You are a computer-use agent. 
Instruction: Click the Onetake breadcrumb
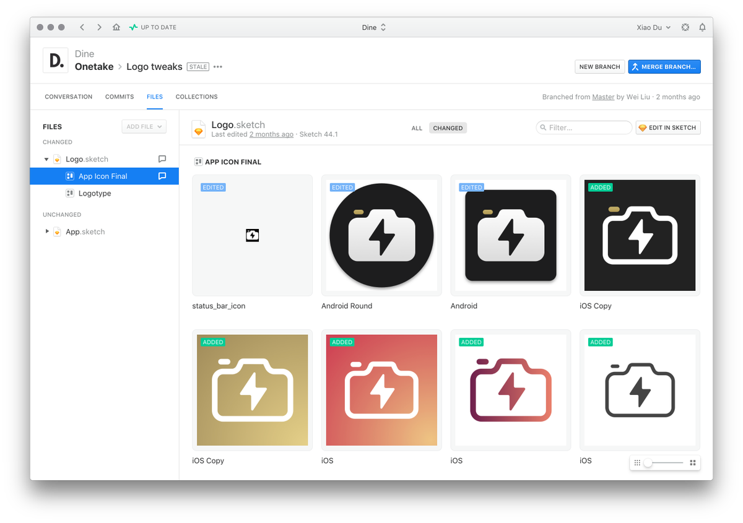pos(94,67)
